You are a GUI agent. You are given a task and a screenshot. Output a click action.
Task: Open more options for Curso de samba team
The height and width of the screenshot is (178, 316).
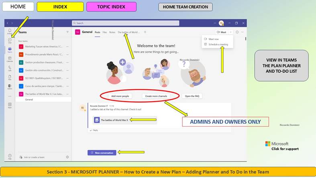(x=67, y=86)
